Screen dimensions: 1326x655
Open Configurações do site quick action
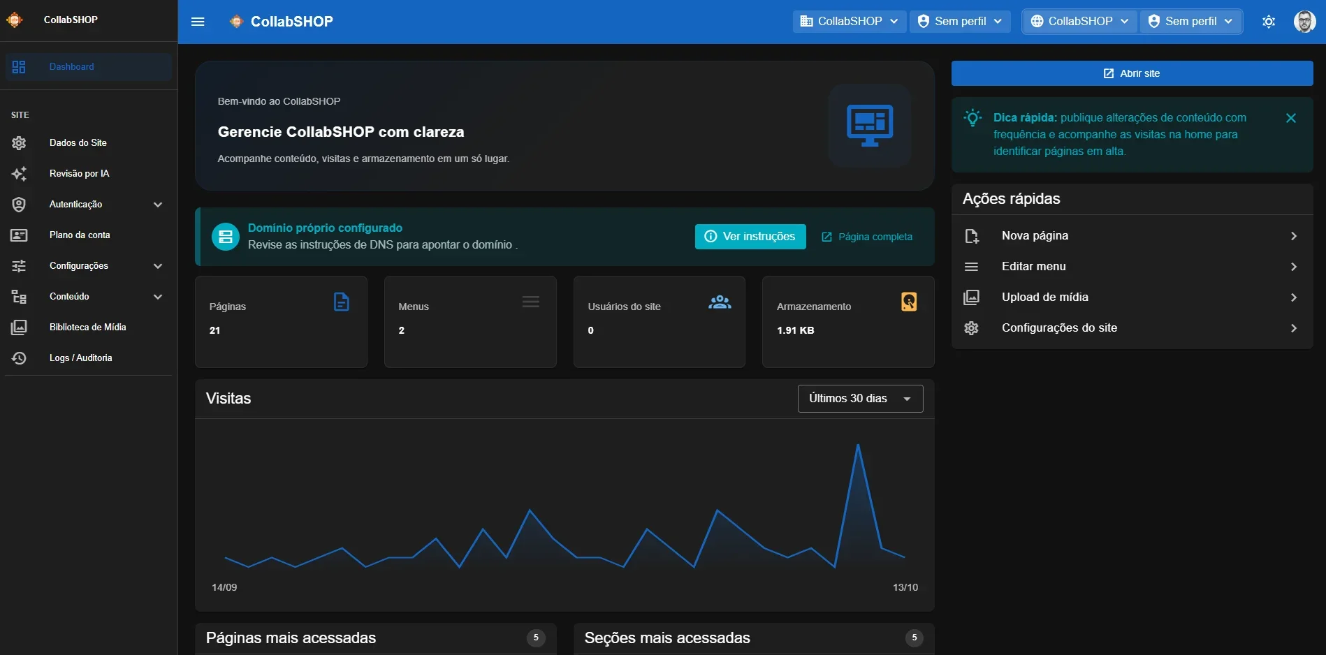pyautogui.click(x=1132, y=328)
